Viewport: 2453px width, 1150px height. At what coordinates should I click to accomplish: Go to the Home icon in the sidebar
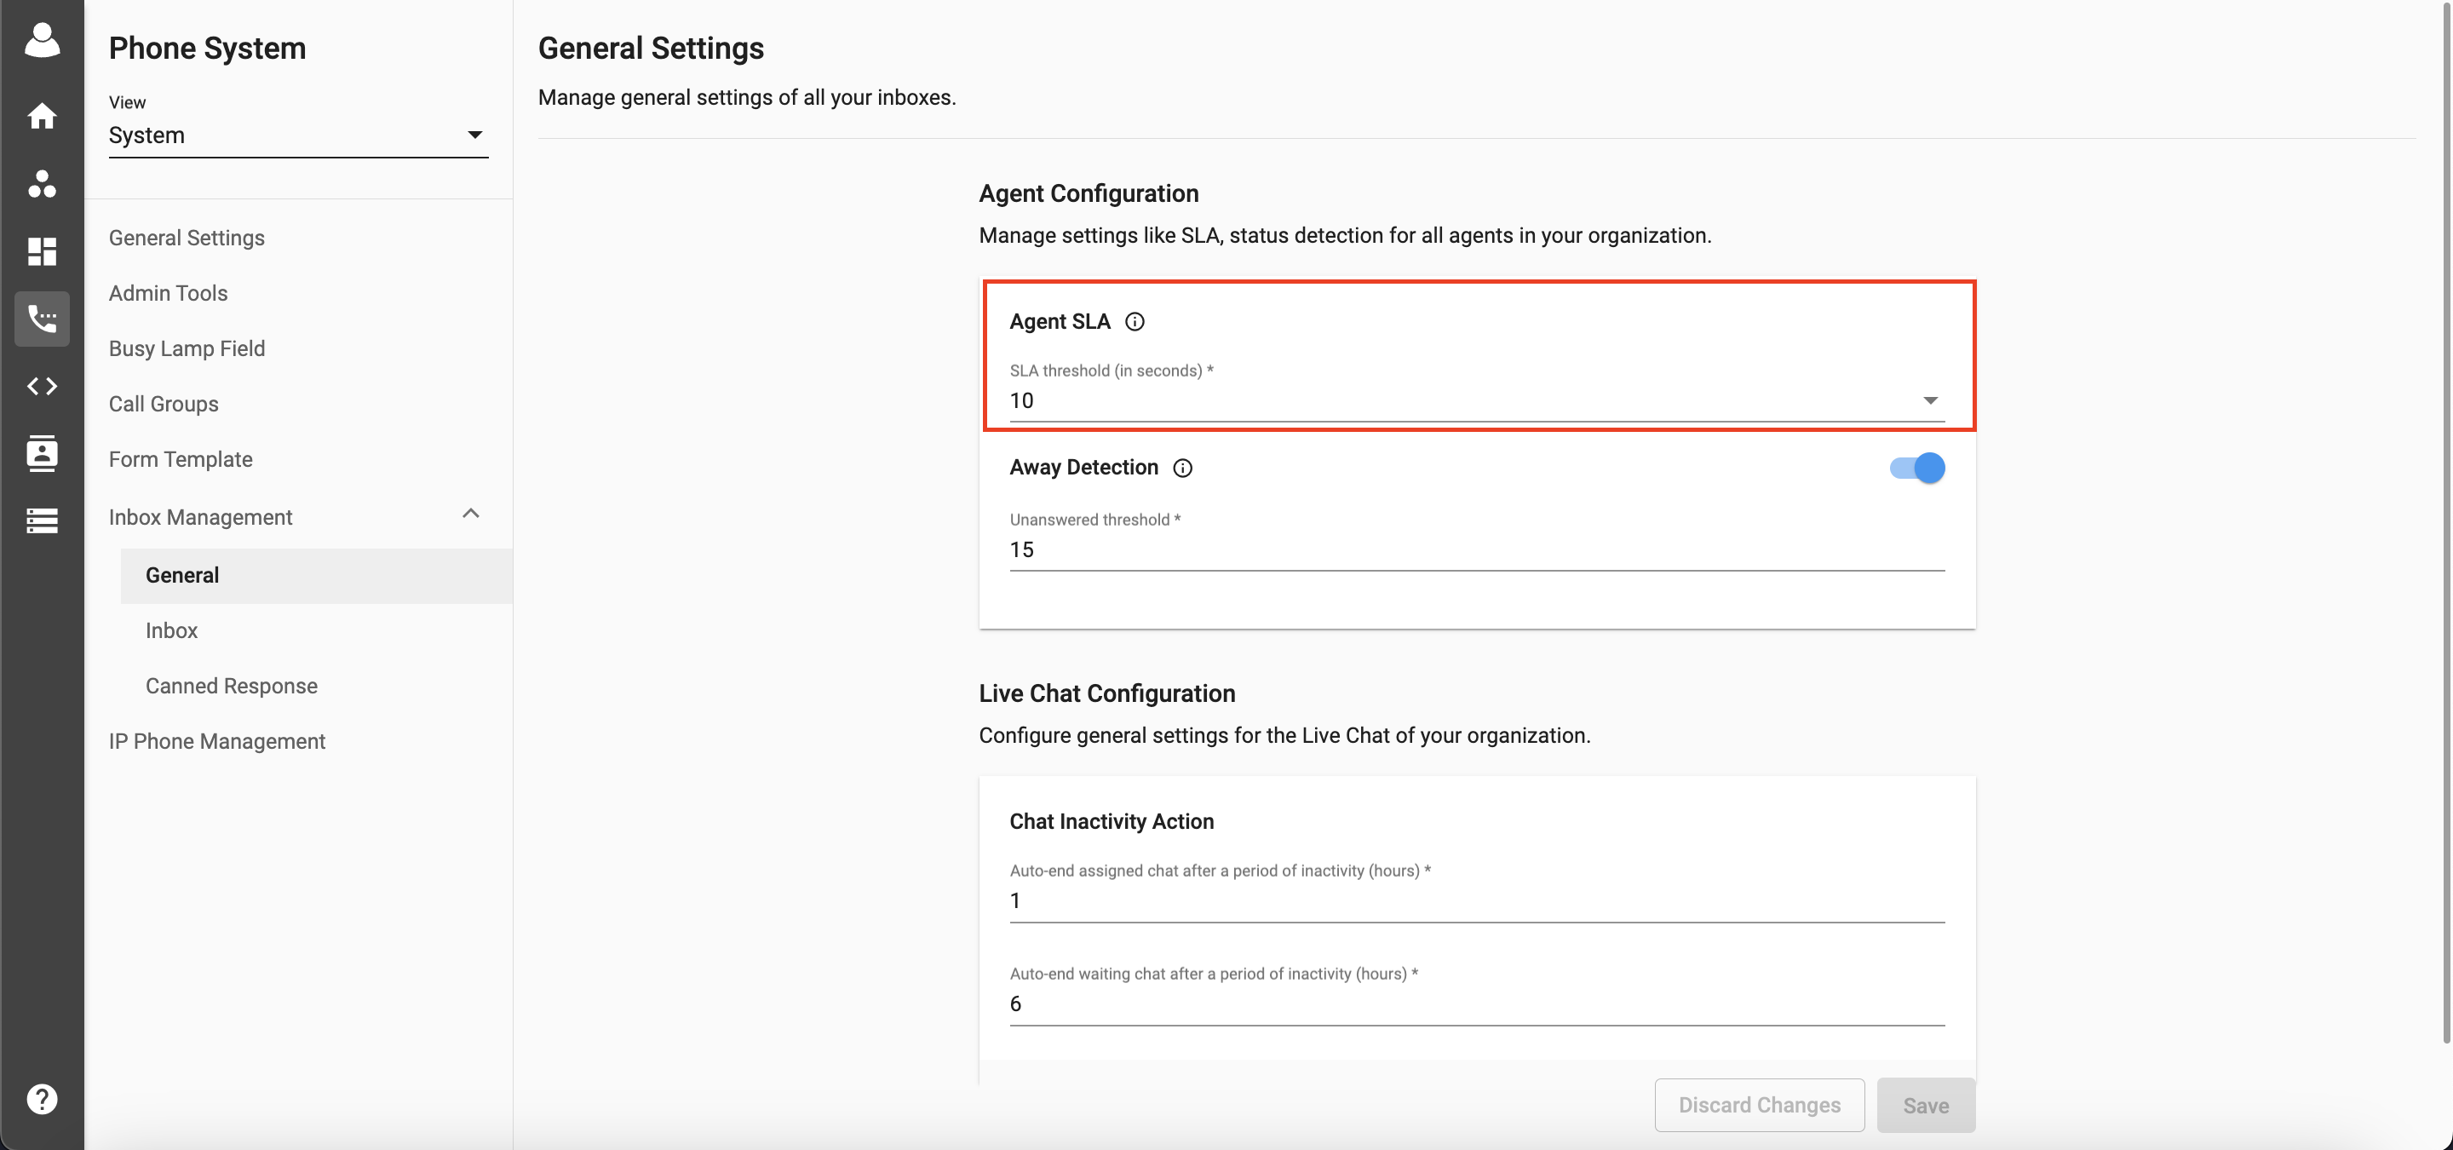point(42,116)
